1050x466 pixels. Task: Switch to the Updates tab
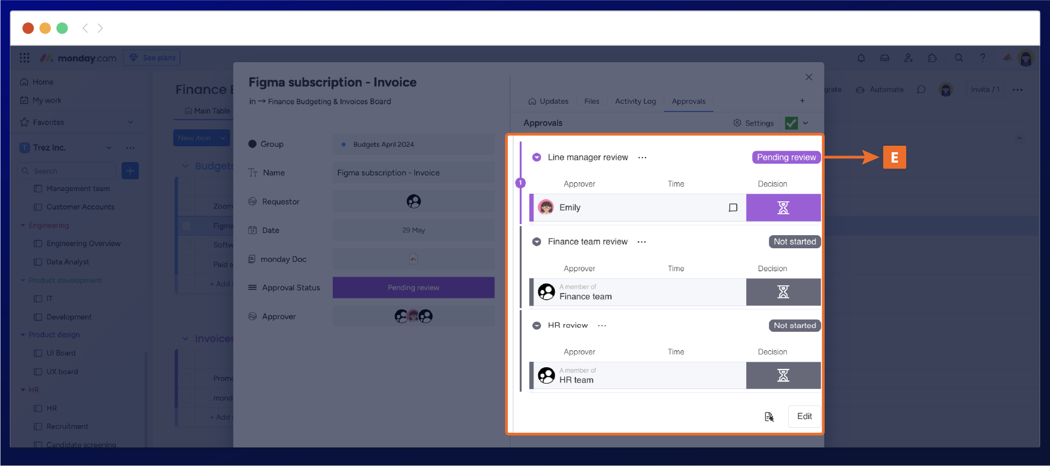pos(548,101)
